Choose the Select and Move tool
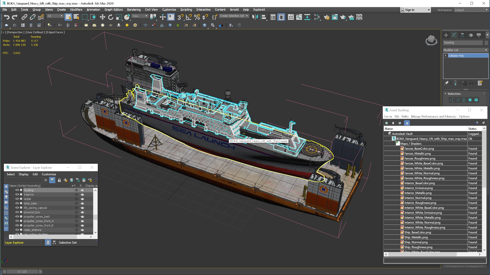 tap(102, 17)
